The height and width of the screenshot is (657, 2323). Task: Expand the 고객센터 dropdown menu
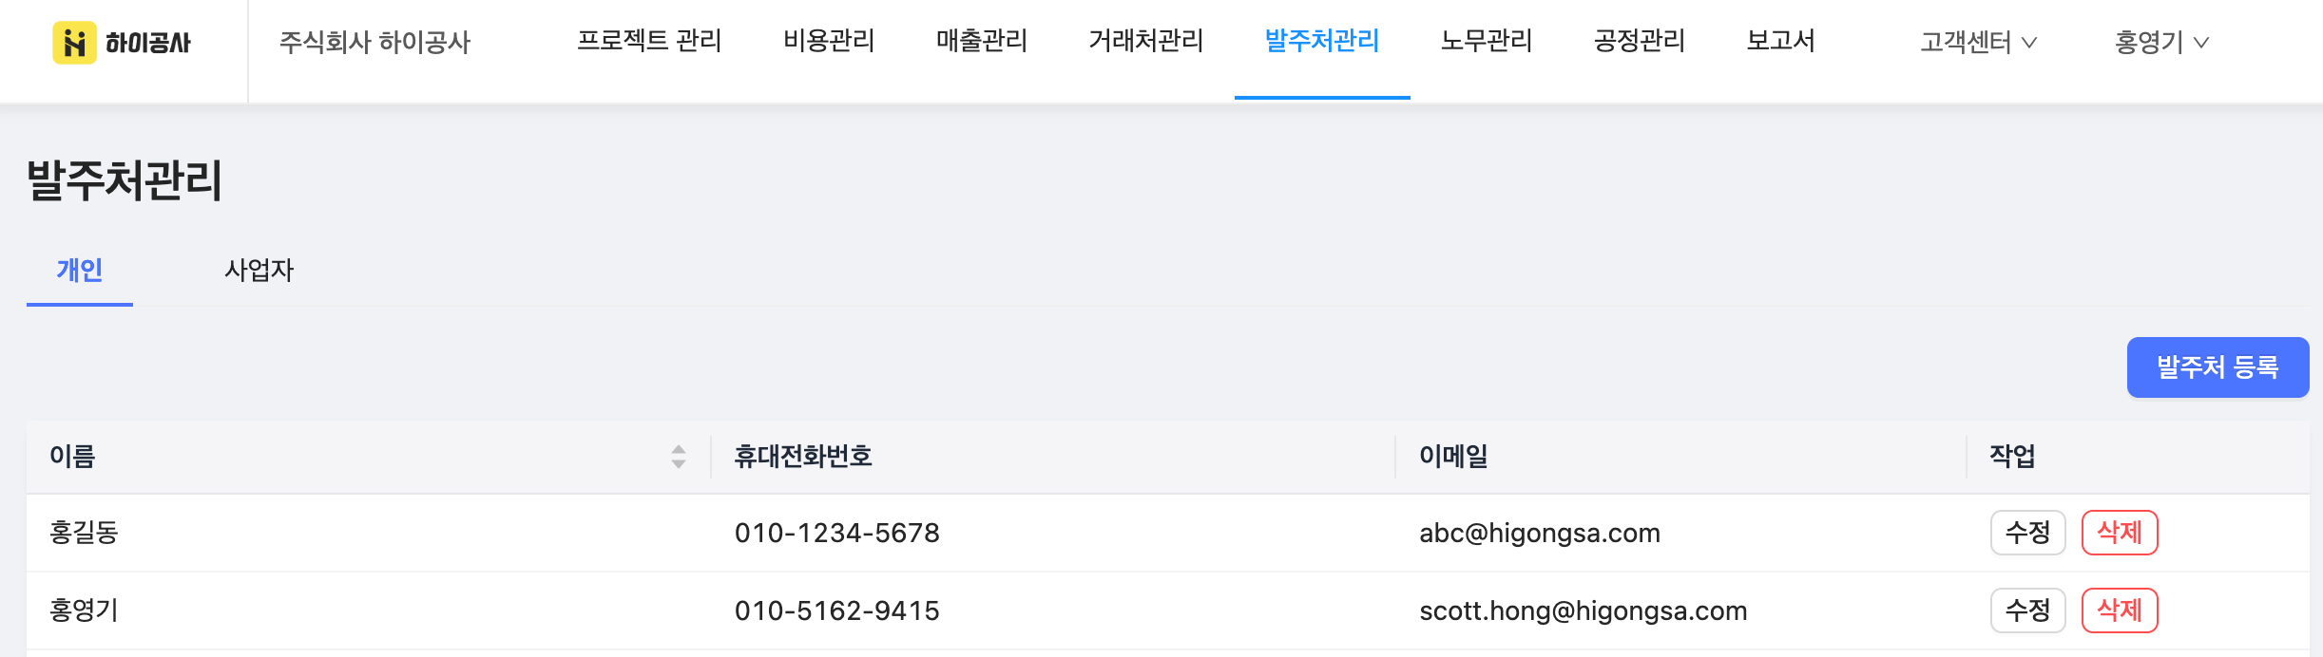coord(1978,43)
